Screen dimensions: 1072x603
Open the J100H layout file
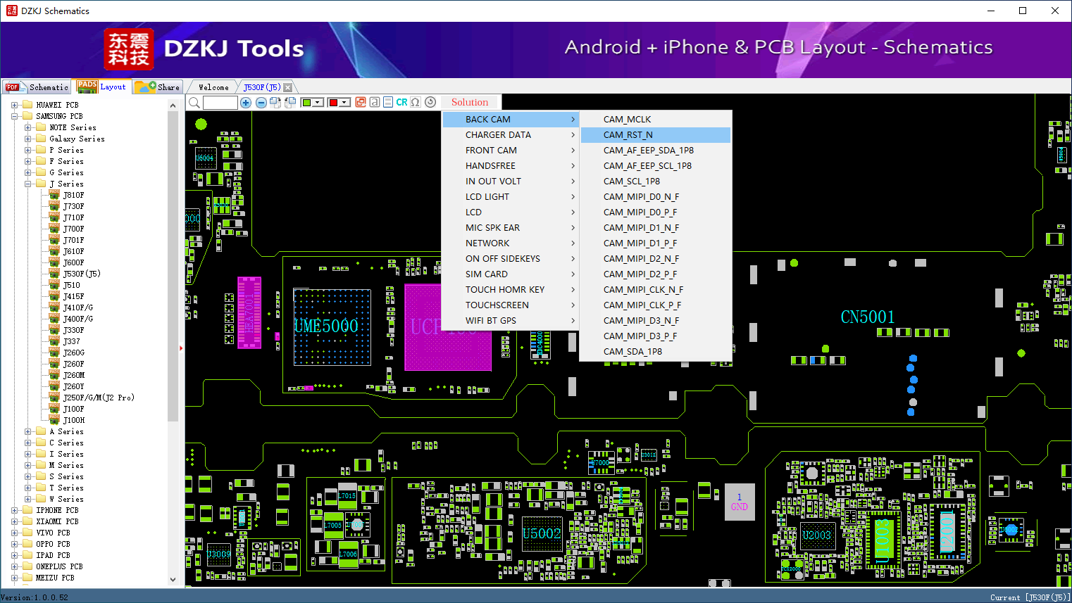[x=73, y=420]
